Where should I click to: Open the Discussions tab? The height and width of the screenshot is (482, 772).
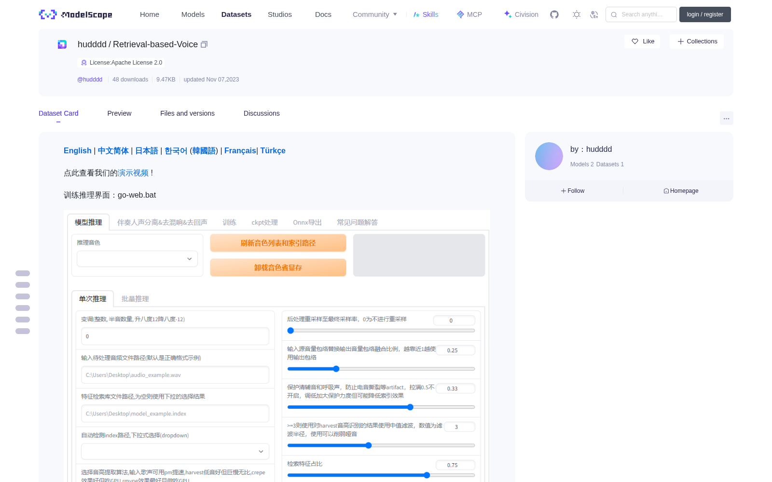[262, 113]
